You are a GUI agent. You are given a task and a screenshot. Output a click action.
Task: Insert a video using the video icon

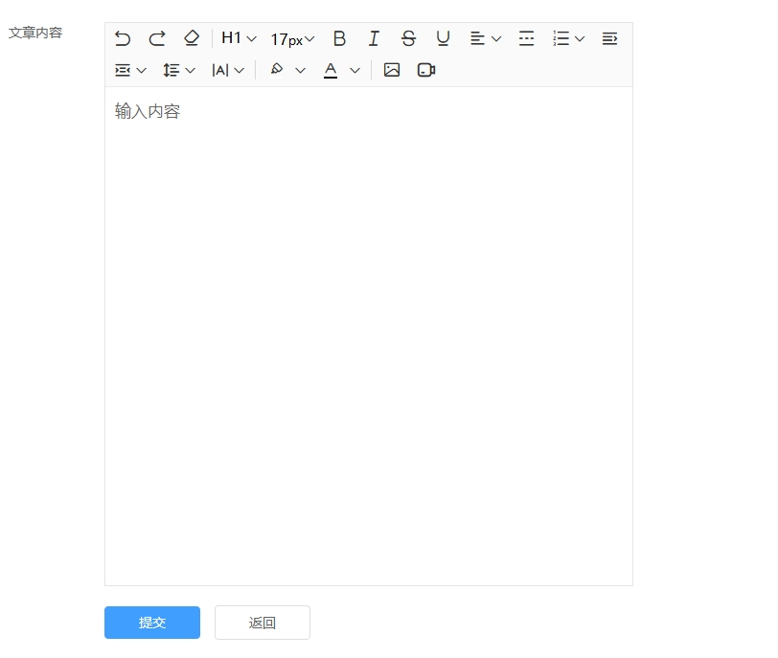(x=425, y=70)
